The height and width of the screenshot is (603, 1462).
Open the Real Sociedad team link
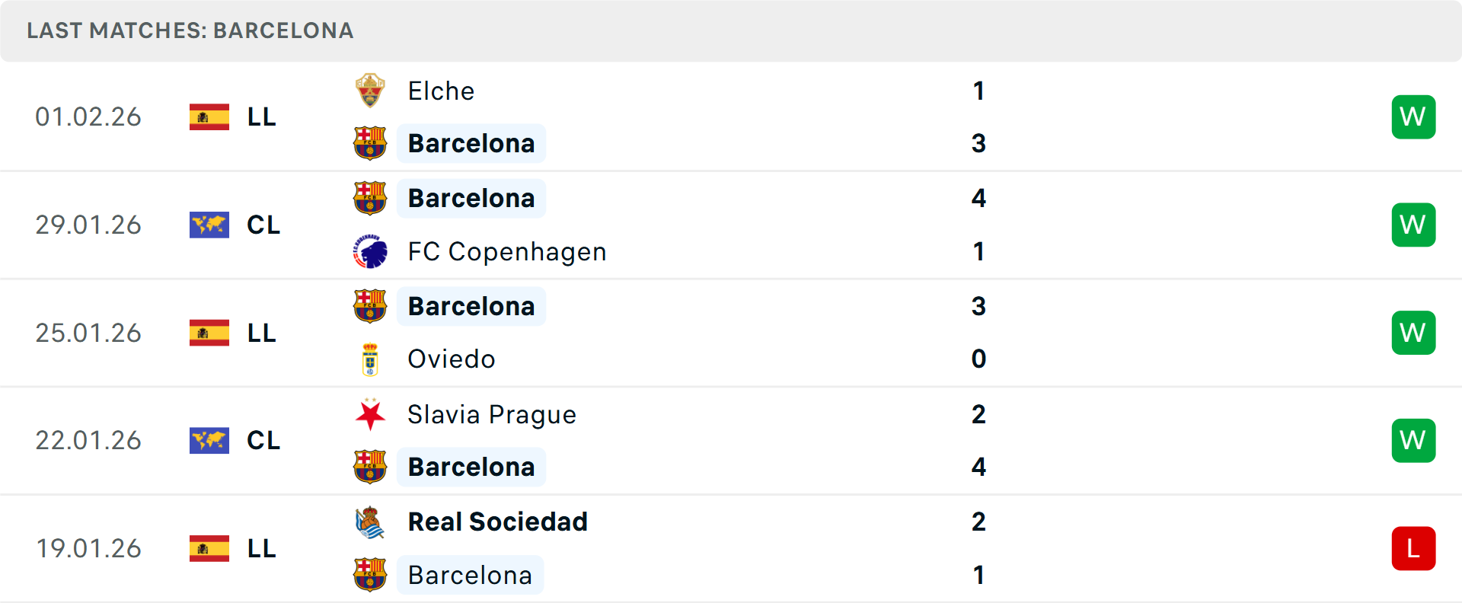tap(497, 522)
